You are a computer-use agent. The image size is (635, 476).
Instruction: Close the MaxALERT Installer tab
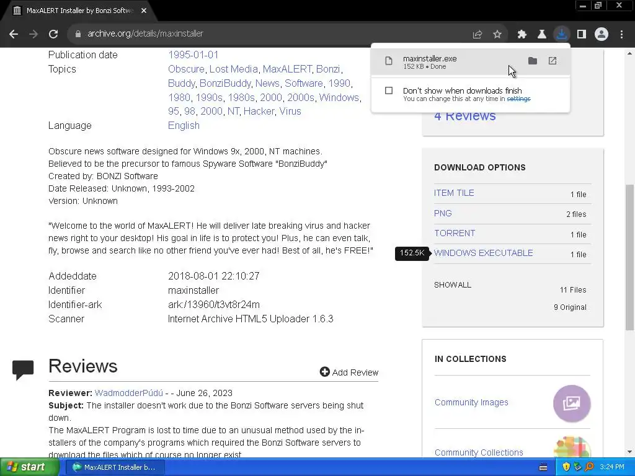pos(144,11)
